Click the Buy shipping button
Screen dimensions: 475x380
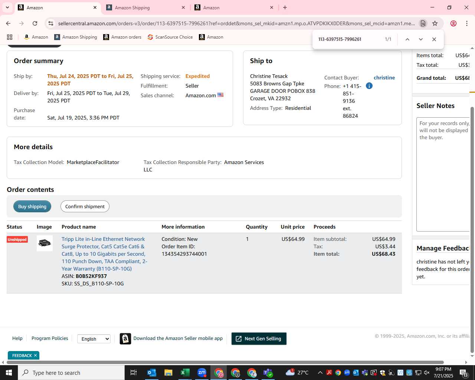[x=32, y=207]
